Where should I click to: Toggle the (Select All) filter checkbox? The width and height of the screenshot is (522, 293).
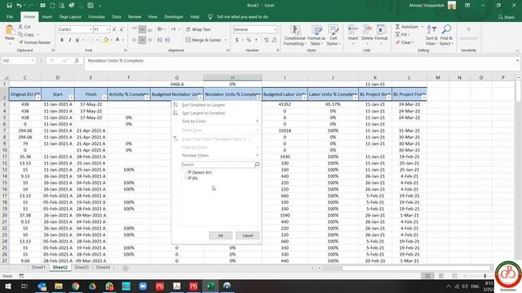(x=189, y=172)
